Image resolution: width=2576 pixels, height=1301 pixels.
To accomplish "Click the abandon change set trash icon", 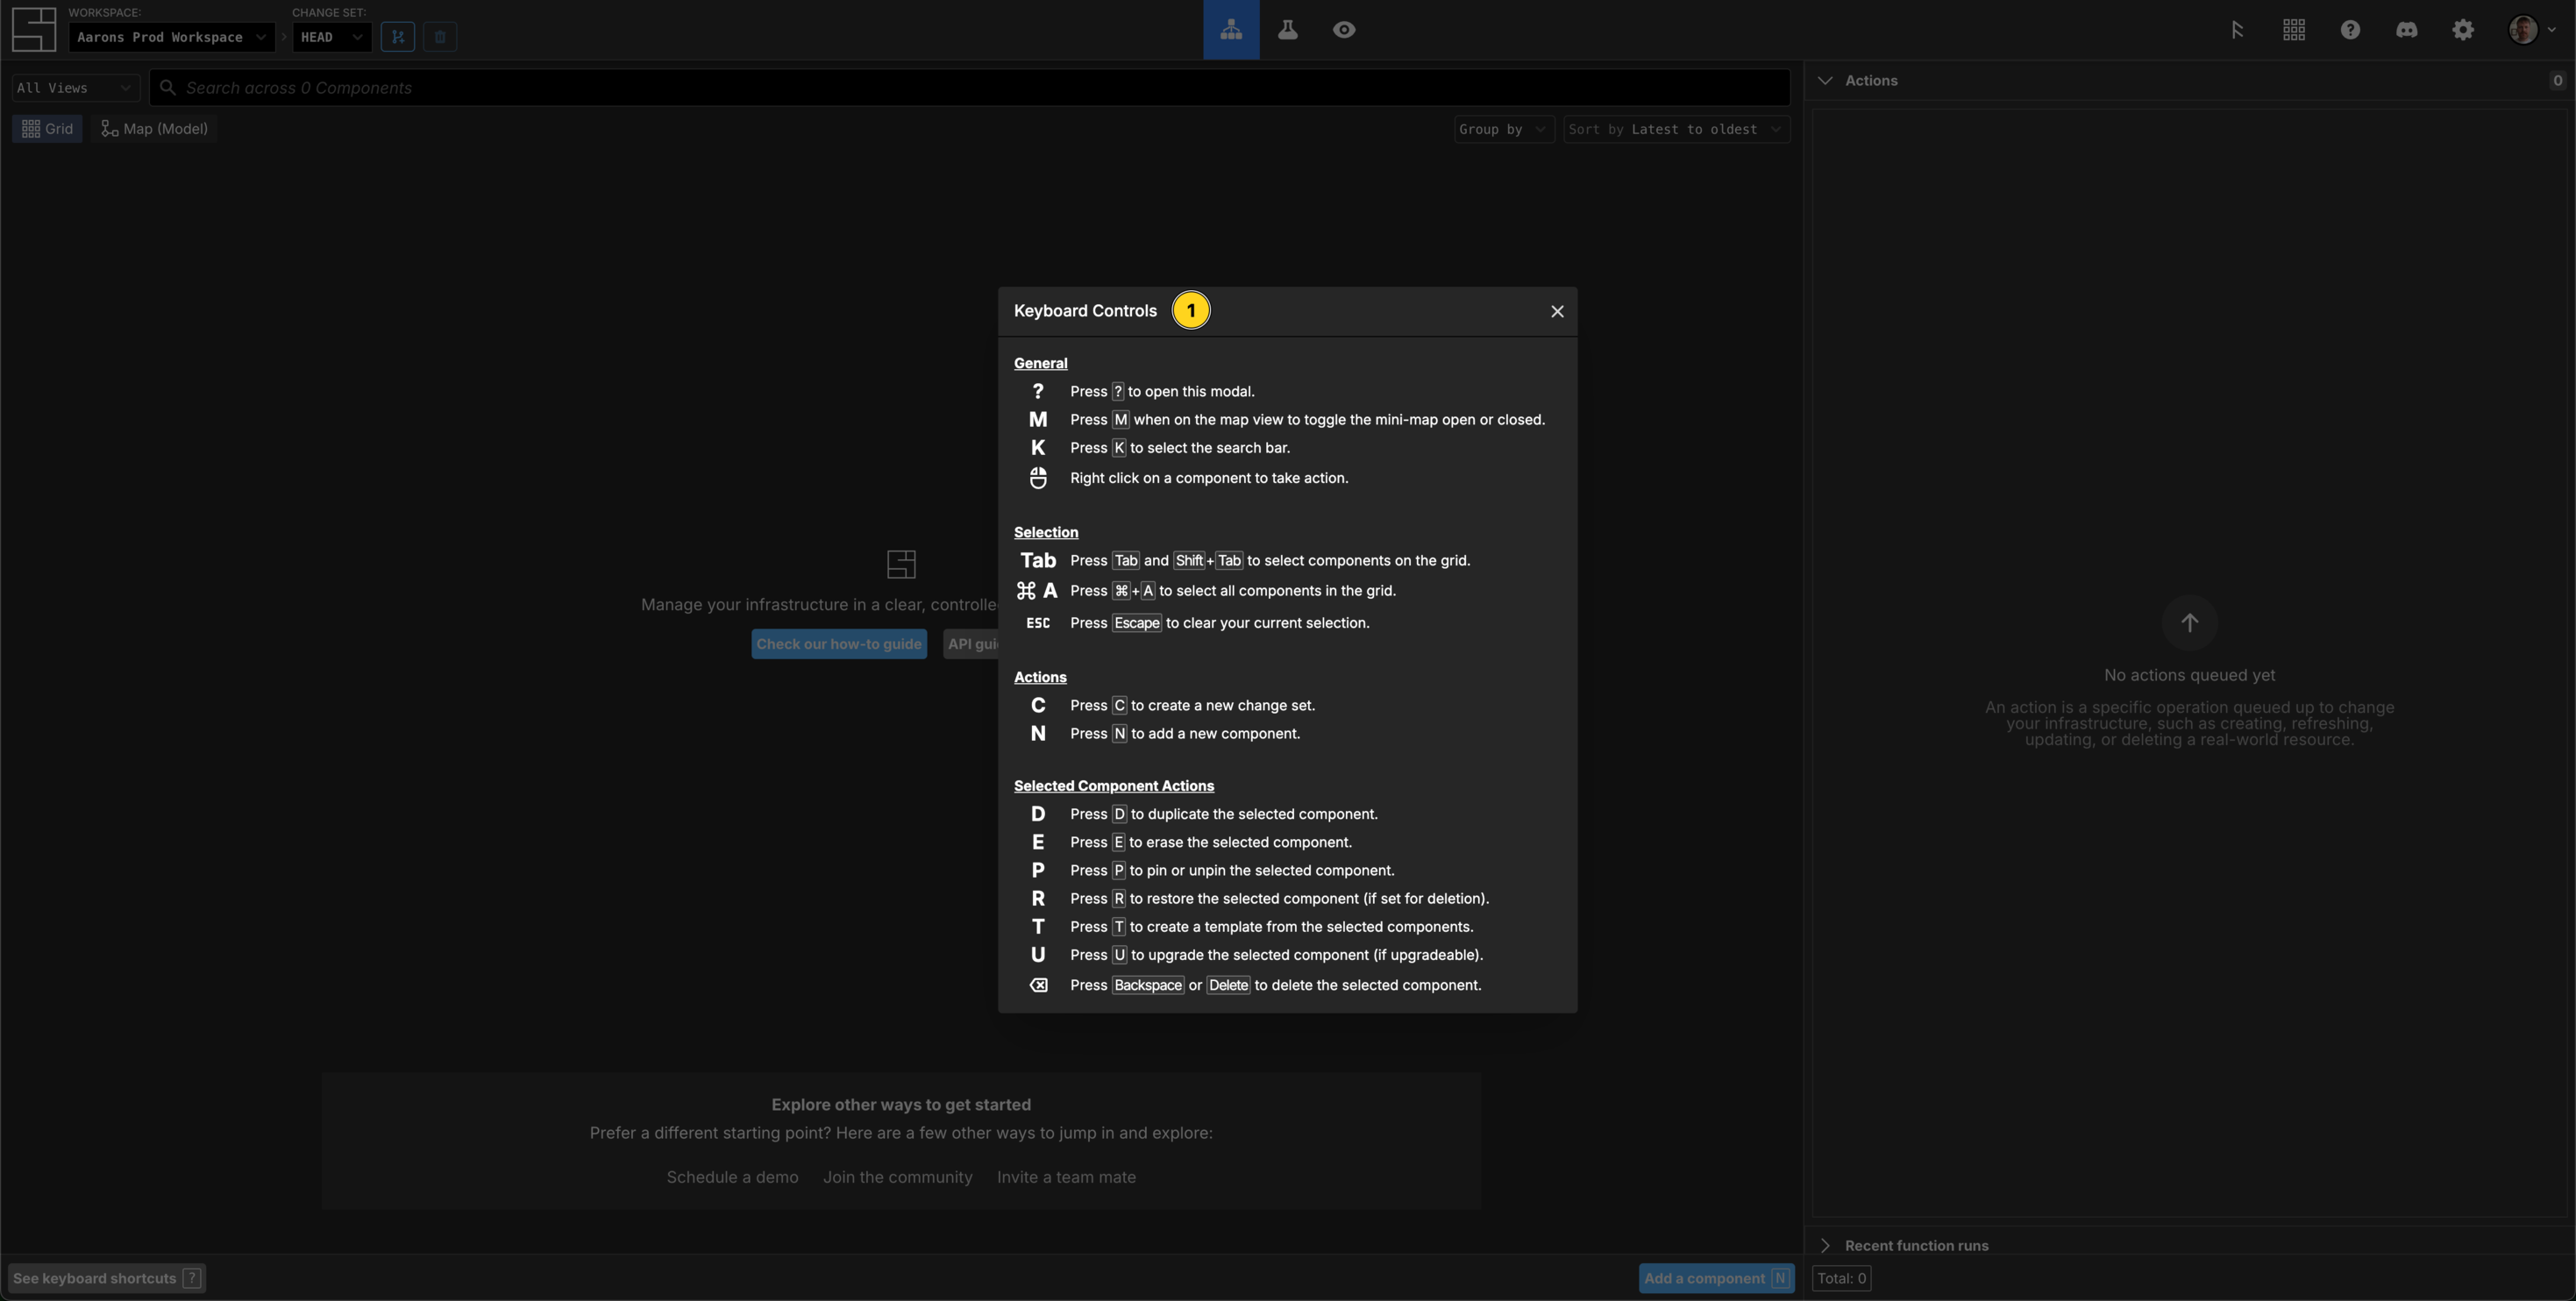I will coord(440,37).
